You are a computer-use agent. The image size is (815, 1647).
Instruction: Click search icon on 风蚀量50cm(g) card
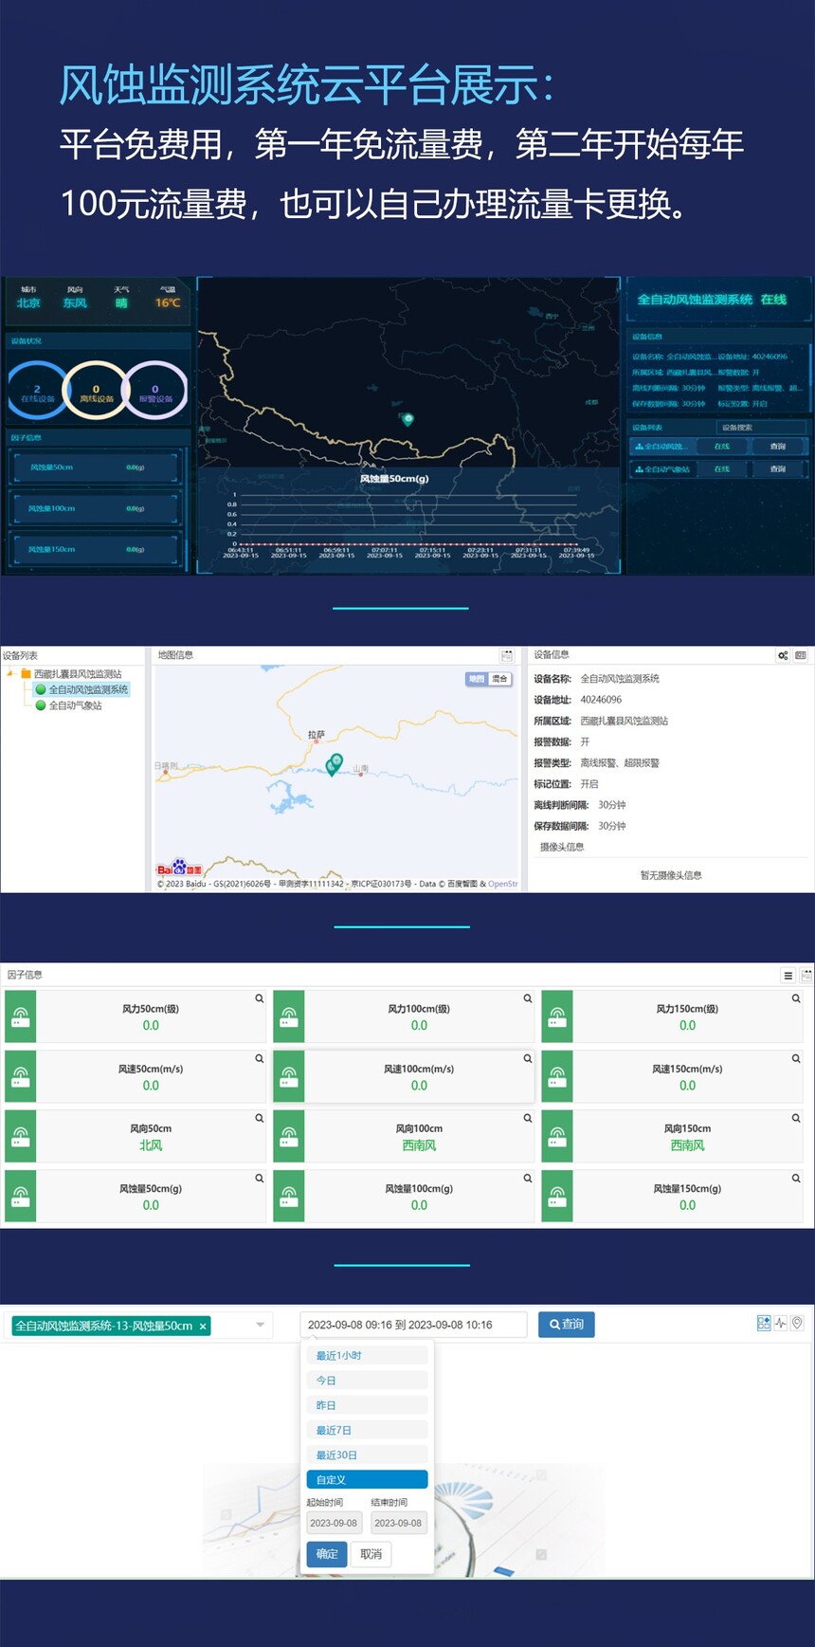pyautogui.click(x=259, y=1178)
